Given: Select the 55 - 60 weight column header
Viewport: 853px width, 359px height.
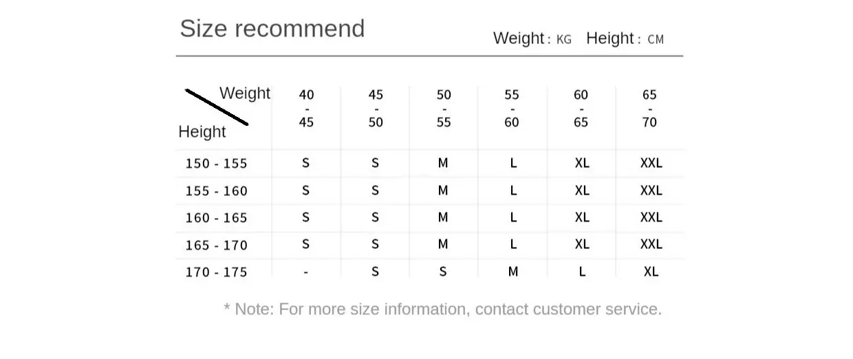Looking at the screenshot, I should click(x=512, y=109).
